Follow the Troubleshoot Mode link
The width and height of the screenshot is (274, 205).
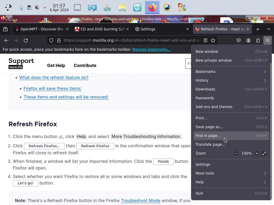click(140, 201)
